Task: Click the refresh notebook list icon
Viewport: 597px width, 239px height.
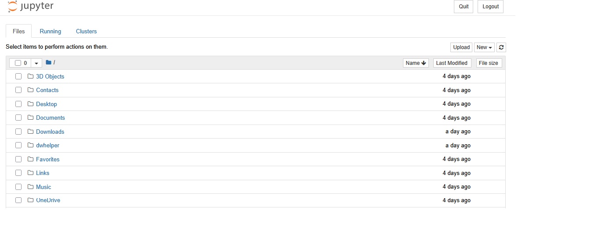Action: (501, 47)
